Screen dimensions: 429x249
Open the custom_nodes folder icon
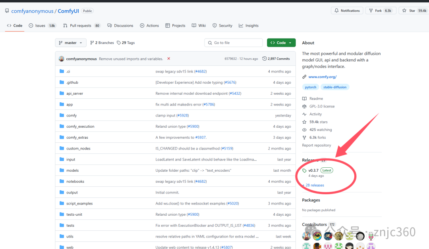62,148
